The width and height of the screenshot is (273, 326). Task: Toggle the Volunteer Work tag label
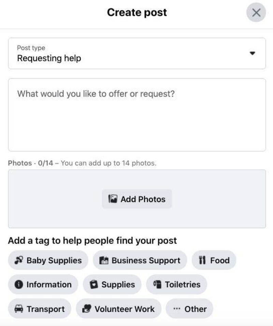tap(125, 309)
